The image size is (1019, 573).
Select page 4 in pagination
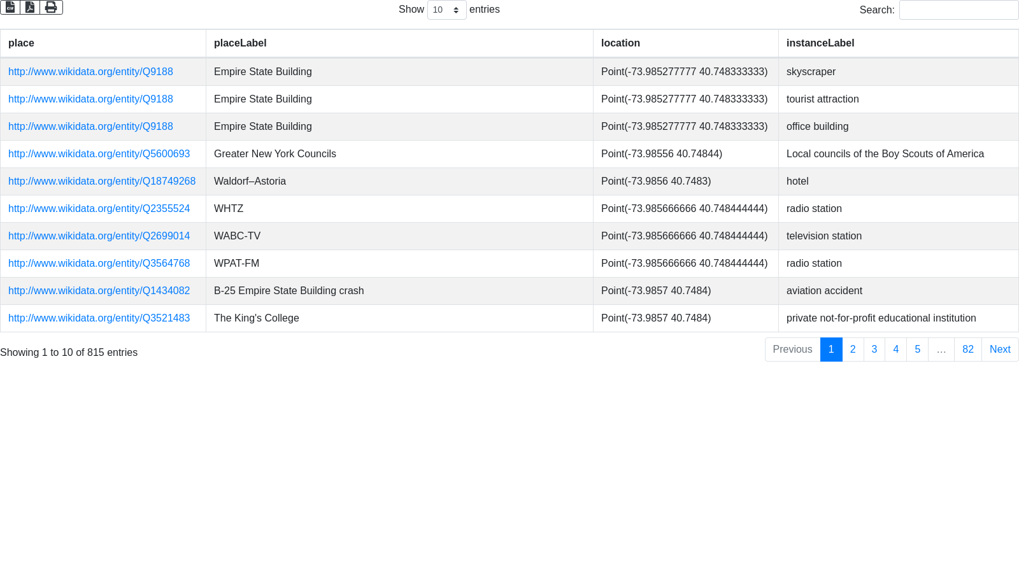pyautogui.click(x=895, y=350)
